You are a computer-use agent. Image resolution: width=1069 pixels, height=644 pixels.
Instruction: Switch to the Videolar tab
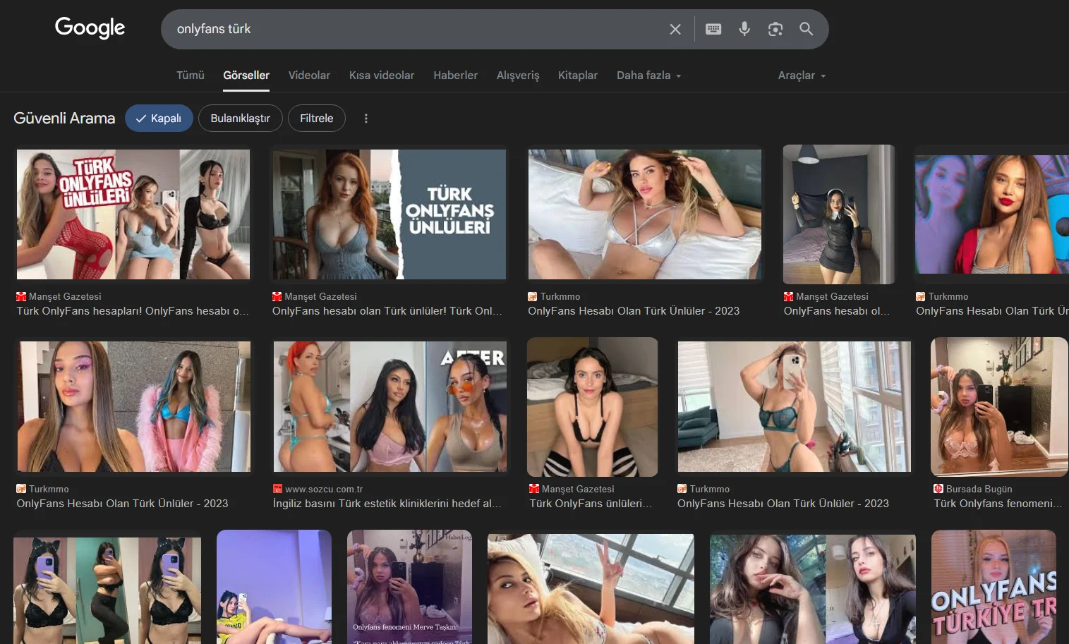[309, 75]
